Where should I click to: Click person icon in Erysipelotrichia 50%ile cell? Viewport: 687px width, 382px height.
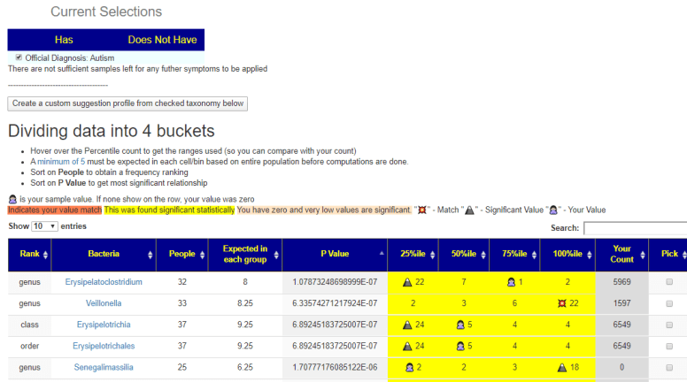(459, 325)
